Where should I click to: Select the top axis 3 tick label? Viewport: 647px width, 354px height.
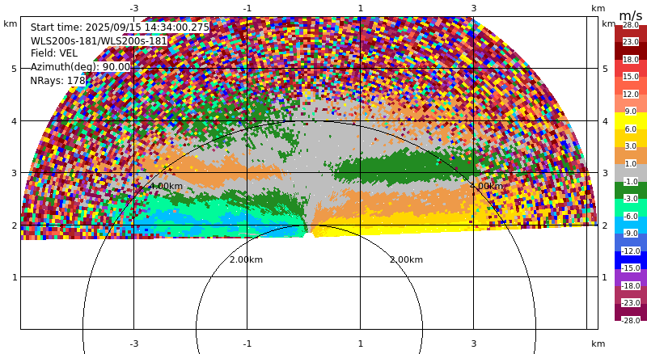pos(473,8)
